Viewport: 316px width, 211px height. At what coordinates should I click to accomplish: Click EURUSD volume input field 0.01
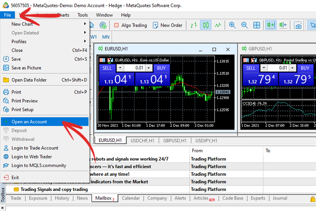(135, 68)
